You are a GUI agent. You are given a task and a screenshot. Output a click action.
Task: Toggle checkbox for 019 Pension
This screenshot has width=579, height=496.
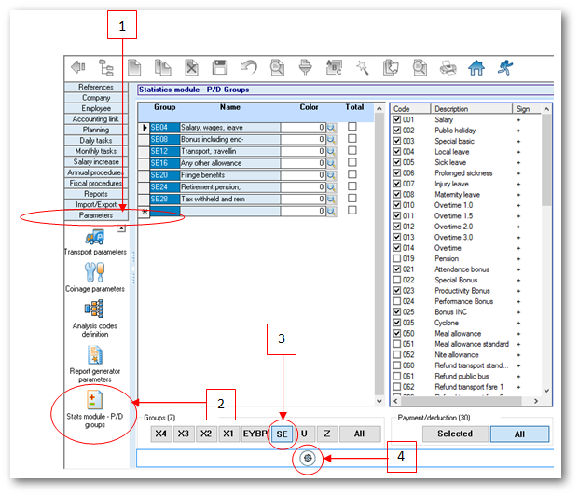(x=396, y=257)
